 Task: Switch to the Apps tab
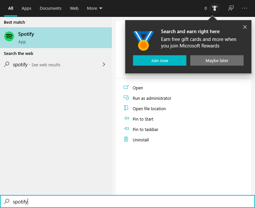pos(26,8)
